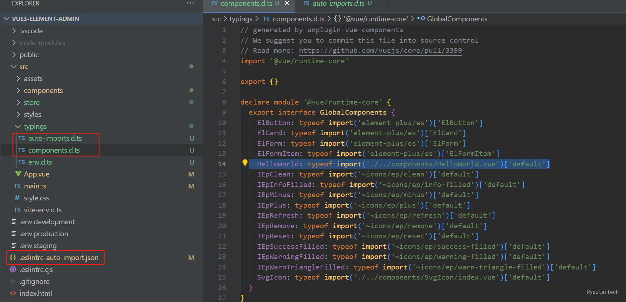Click the HTML icon beside index.html
This screenshot has width=626, height=302.
click(x=13, y=293)
